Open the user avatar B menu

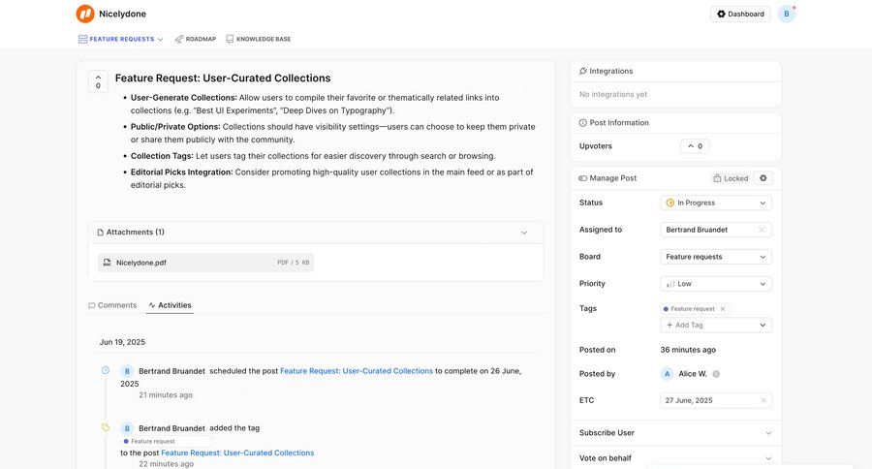[787, 14]
